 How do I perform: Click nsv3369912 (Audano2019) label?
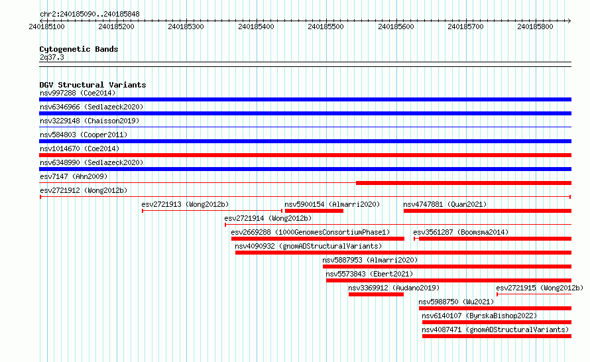pos(394,288)
